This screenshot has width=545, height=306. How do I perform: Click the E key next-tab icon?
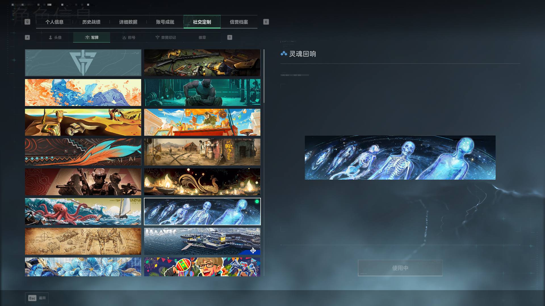coord(266,22)
